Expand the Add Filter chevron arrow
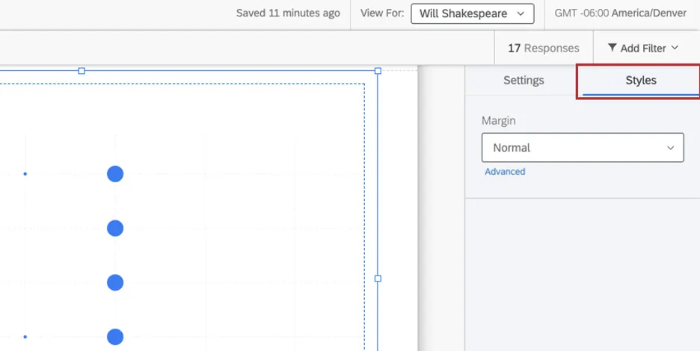Image resolution: width=700 pixels, height=351 pixels. pos(675,48)
